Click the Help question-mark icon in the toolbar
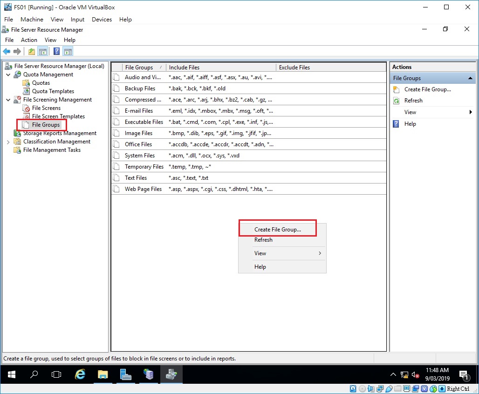 coord(56,51)
